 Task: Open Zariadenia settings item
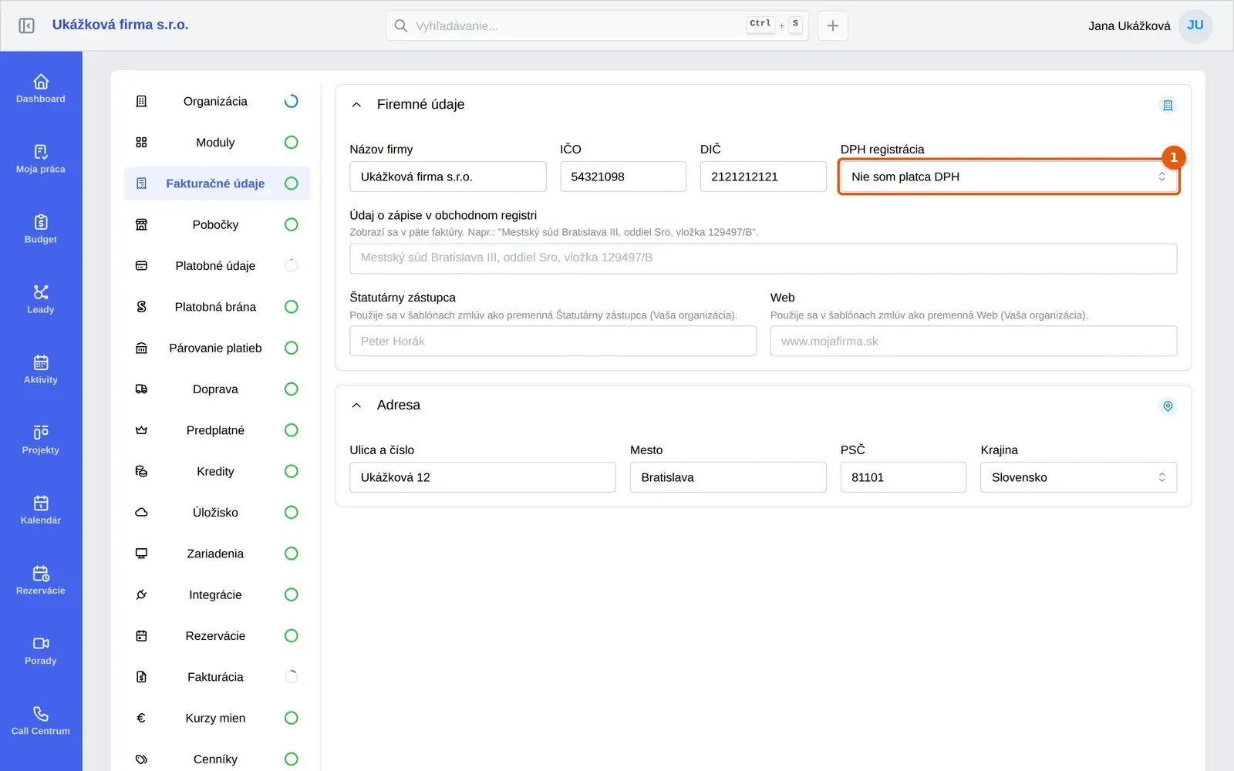(217, 554)
